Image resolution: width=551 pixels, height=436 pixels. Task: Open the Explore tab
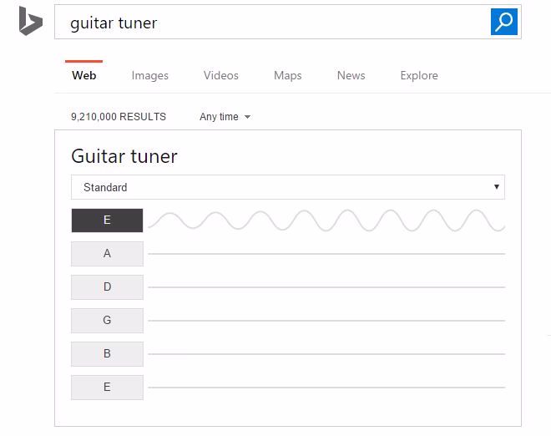[419, 76]
